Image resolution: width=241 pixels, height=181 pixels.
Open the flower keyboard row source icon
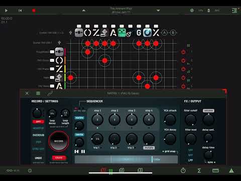(59, 77)
